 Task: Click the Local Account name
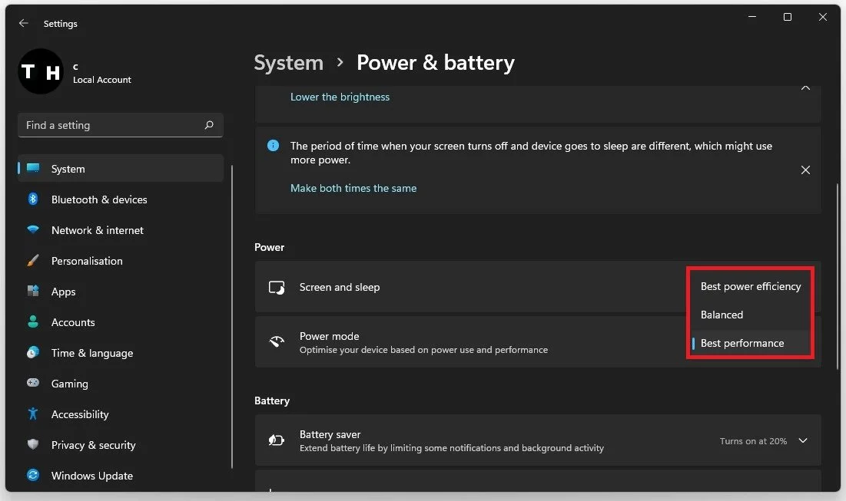coord(102,80)
